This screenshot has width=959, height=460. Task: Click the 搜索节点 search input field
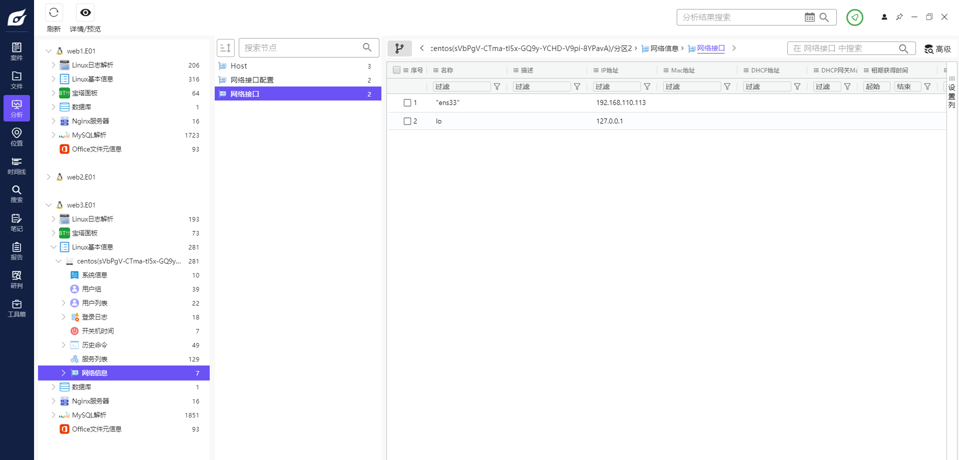tap(301, 48)
